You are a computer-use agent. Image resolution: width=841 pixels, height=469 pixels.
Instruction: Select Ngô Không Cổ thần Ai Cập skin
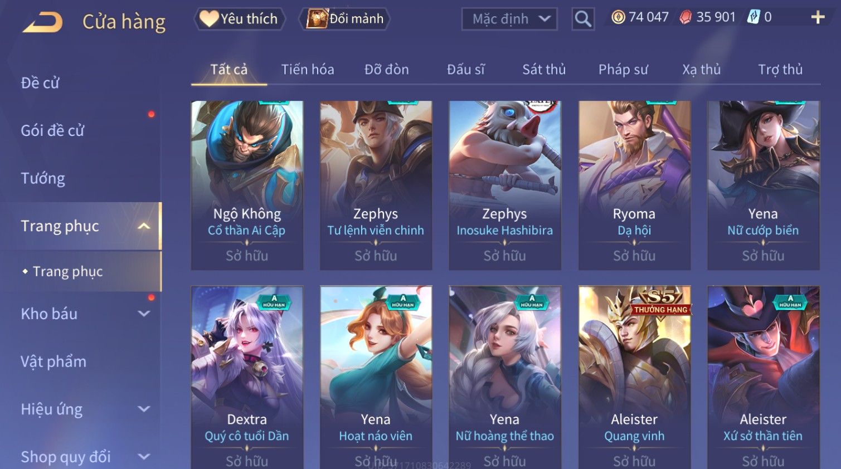(x=247, y=185)
